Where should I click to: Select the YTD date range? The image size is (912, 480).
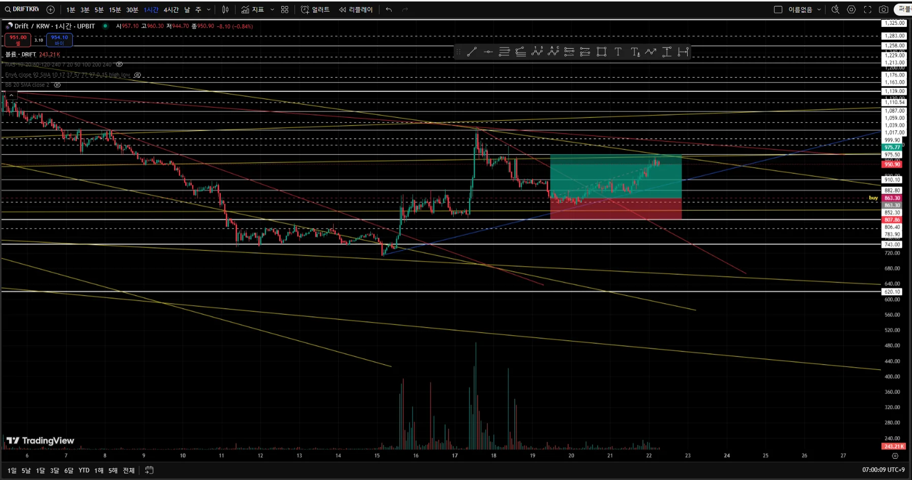(84, 470)
